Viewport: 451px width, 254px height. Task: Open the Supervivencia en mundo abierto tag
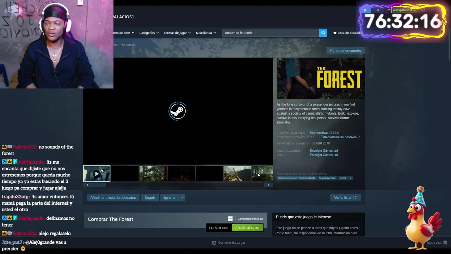tap(297, 178)
